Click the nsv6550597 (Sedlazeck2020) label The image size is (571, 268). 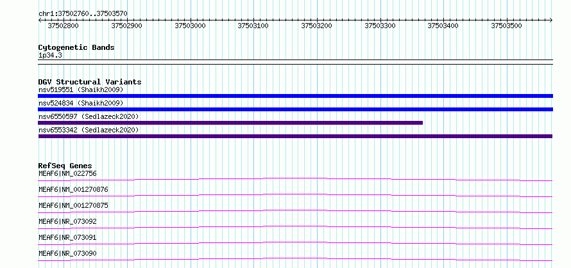point(89,116)
